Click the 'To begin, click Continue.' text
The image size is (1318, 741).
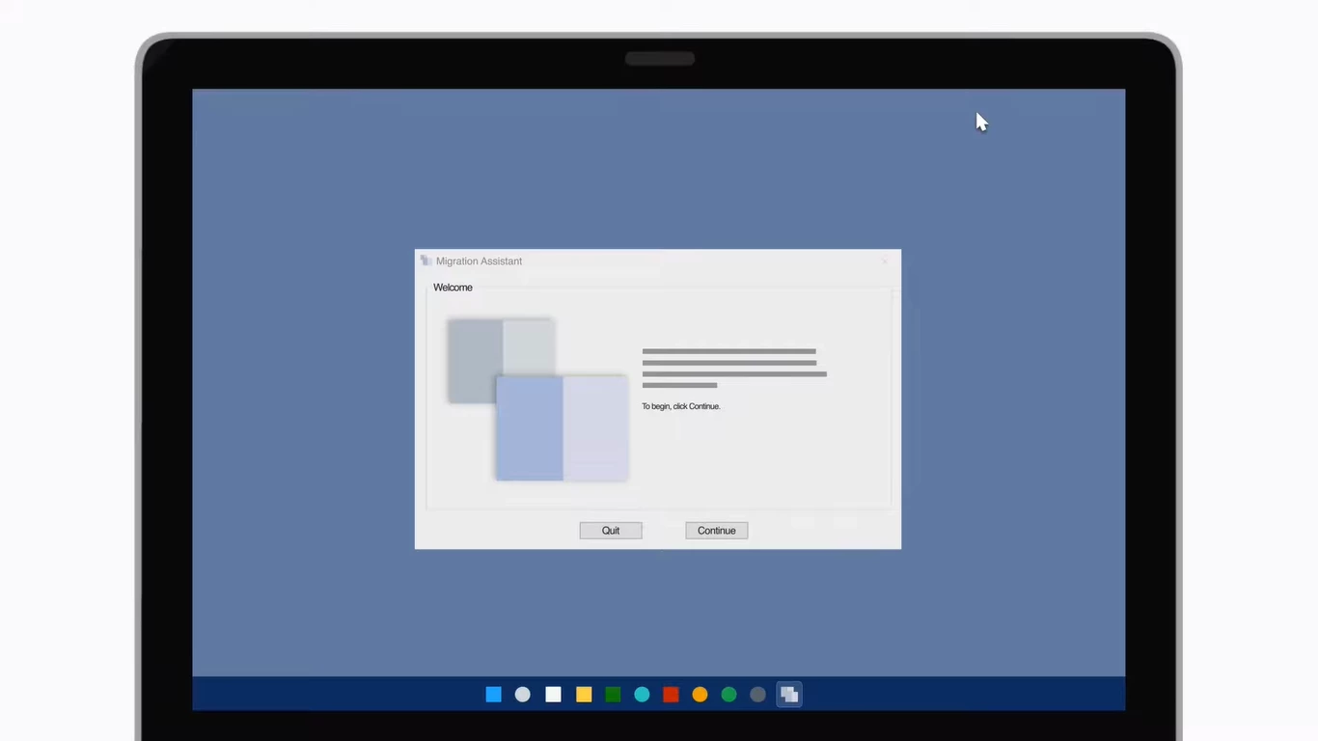point(681,406)
